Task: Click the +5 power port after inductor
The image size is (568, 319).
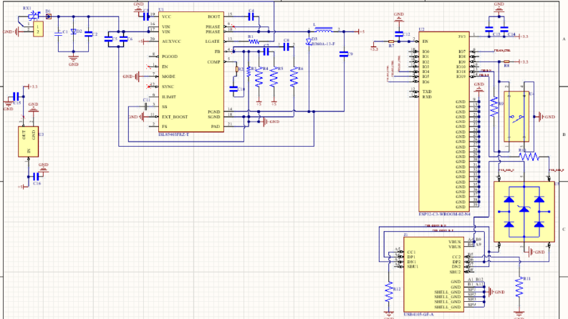Action: pos(360,31)
